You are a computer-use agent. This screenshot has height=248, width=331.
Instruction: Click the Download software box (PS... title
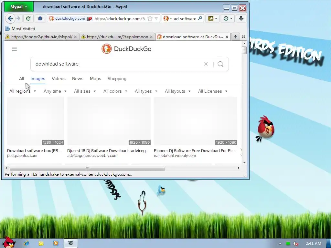click(34, 151)
